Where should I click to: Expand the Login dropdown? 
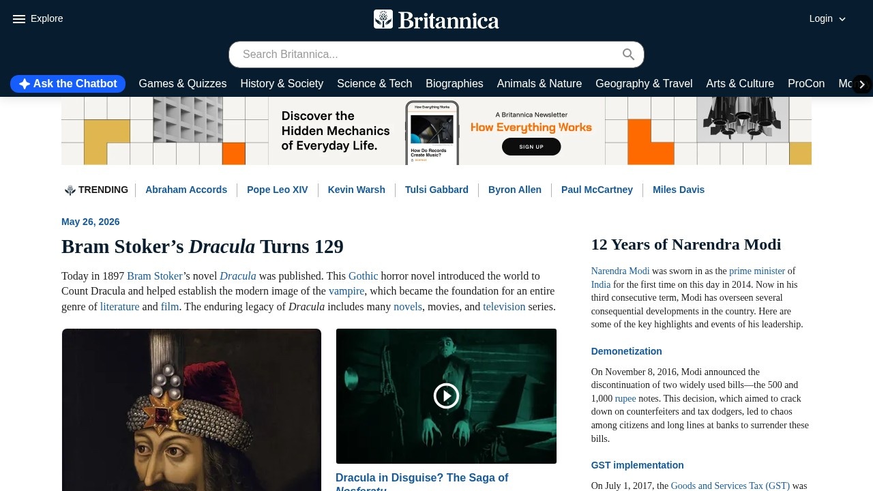(x=827, y=19)
